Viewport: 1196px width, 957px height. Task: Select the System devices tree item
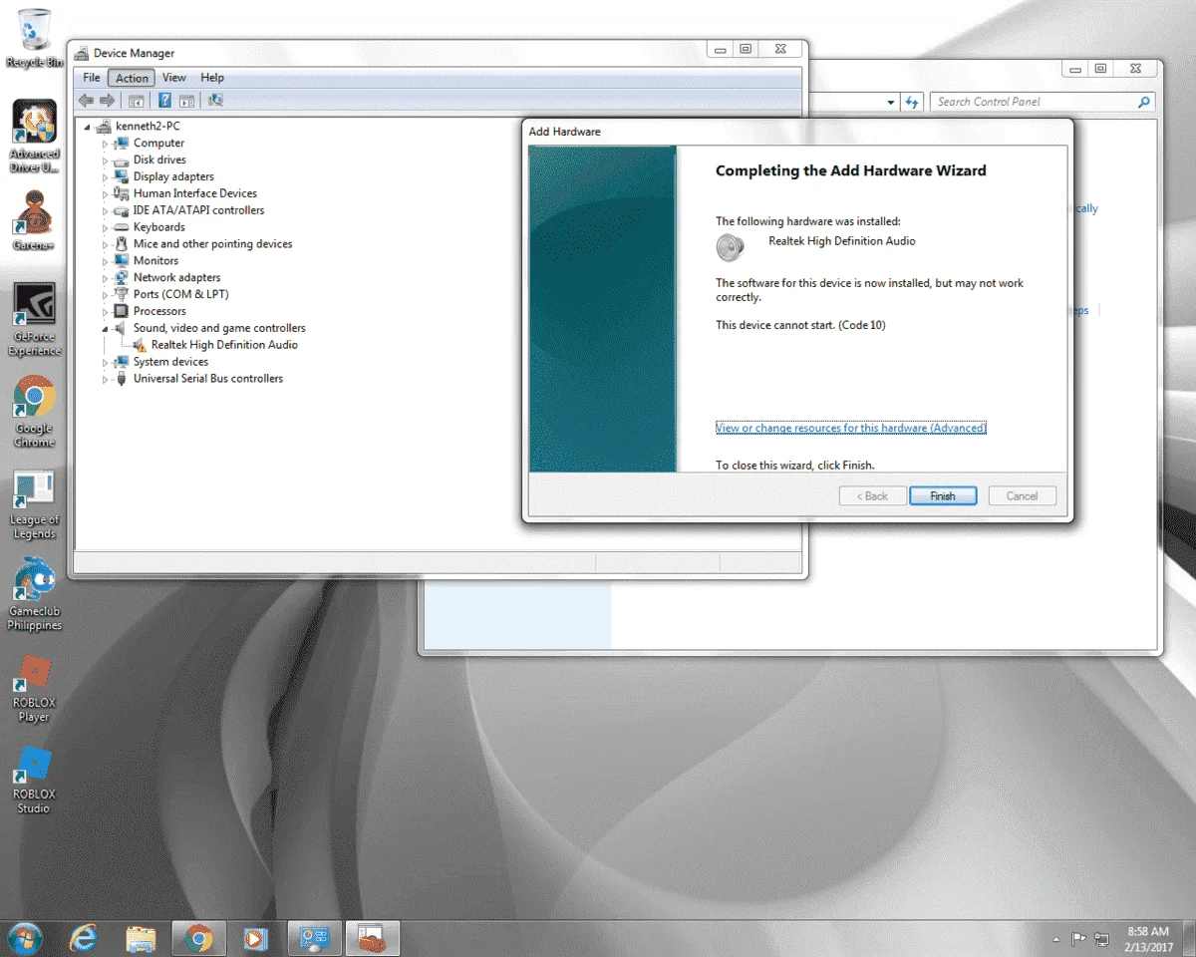(170, 362)
